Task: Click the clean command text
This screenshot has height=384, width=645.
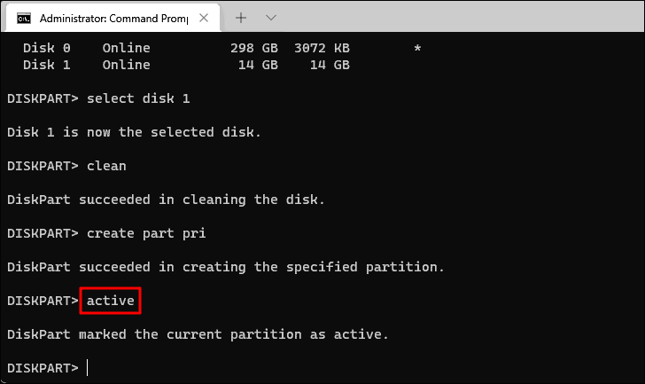Action: pyautogui.click(x=106, y=166)
